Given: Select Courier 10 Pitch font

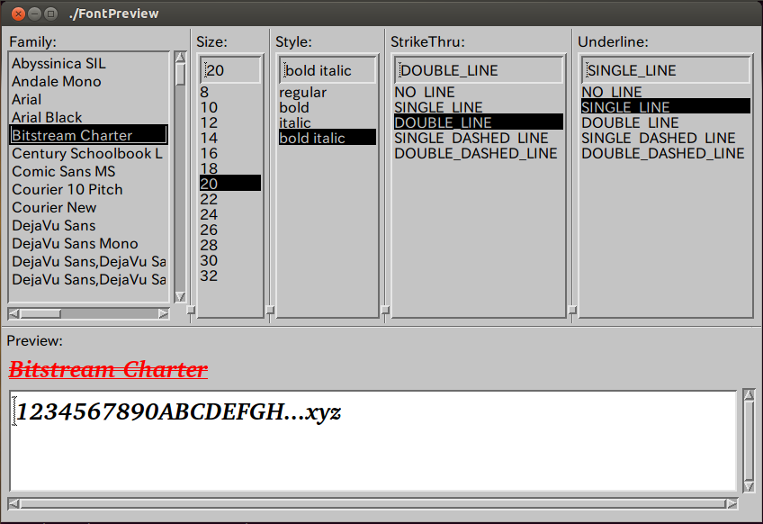Looking at the screenshot, I should coord(88,189).
